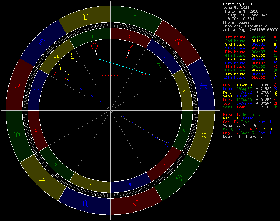Screen dimensions: 280x221
Task: Click the '12th house: 0Leo00' row
Action: (251, 78)
